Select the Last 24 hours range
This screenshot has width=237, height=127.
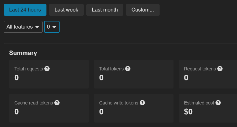[x=25, y=10]
